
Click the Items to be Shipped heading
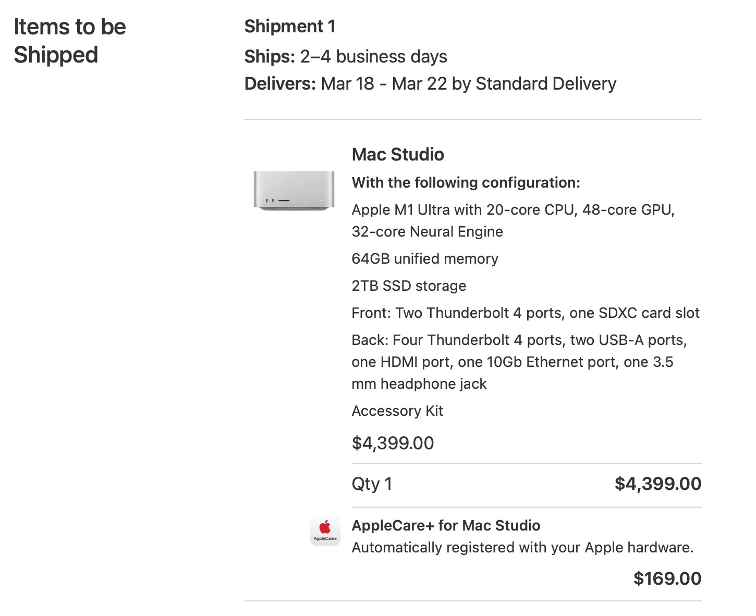[x=70, y=41]
